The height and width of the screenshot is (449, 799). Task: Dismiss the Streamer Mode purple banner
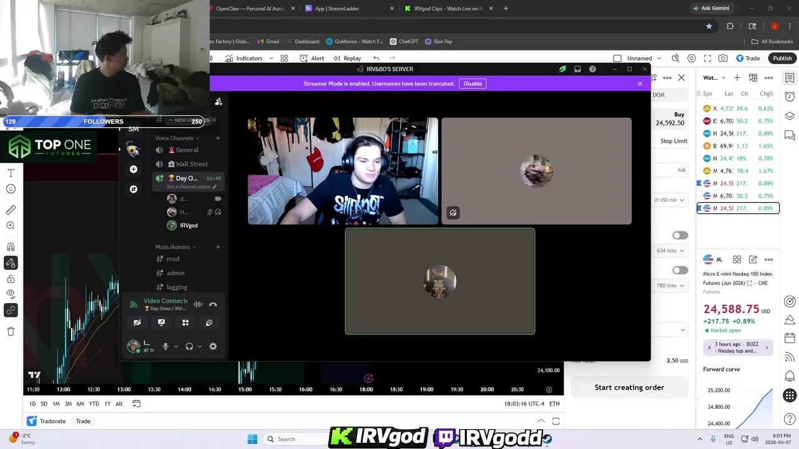tap(640, 84)
